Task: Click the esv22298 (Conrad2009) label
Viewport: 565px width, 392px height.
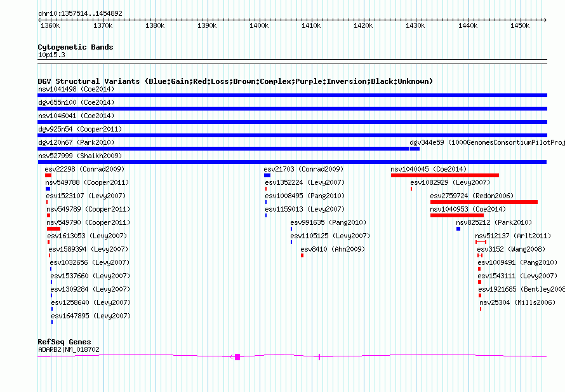Action: point(84,169)
